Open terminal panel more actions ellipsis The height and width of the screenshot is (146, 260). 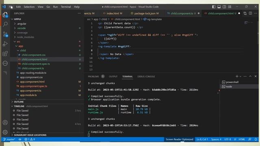coord(245,76)
